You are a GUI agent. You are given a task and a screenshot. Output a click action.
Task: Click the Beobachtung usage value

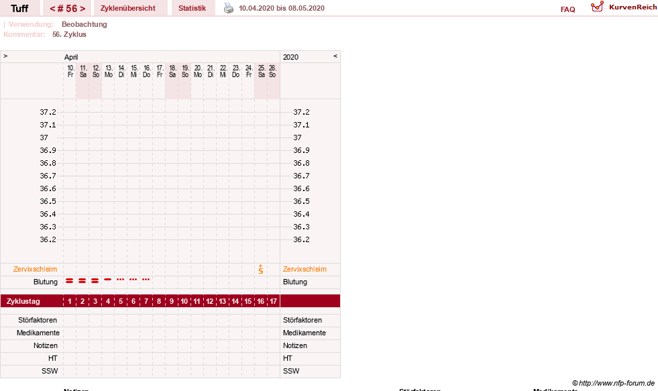tap(85, 24)
